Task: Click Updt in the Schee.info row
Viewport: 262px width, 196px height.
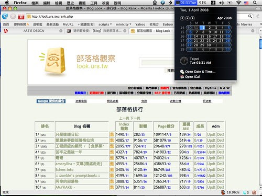Action: [211, 170]
